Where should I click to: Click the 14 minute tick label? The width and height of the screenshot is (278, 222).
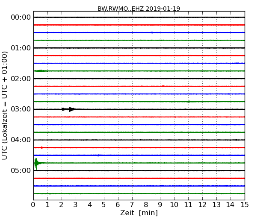coord(231,204)
